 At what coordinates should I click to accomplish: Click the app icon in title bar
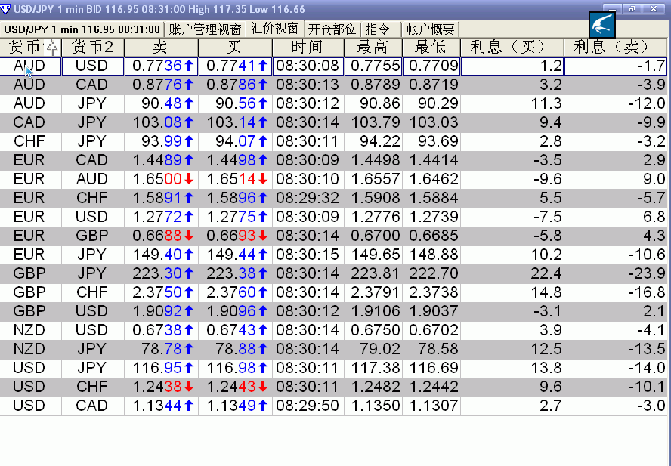click(6, 9)
